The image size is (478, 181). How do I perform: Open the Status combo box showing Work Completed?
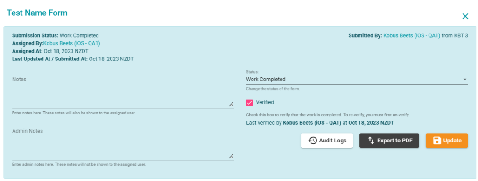click(357, 79)
